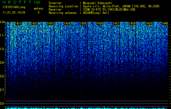Click the Receiving Location label
Image resolution: width=171 pixels, height=109 pixels.
63,6
